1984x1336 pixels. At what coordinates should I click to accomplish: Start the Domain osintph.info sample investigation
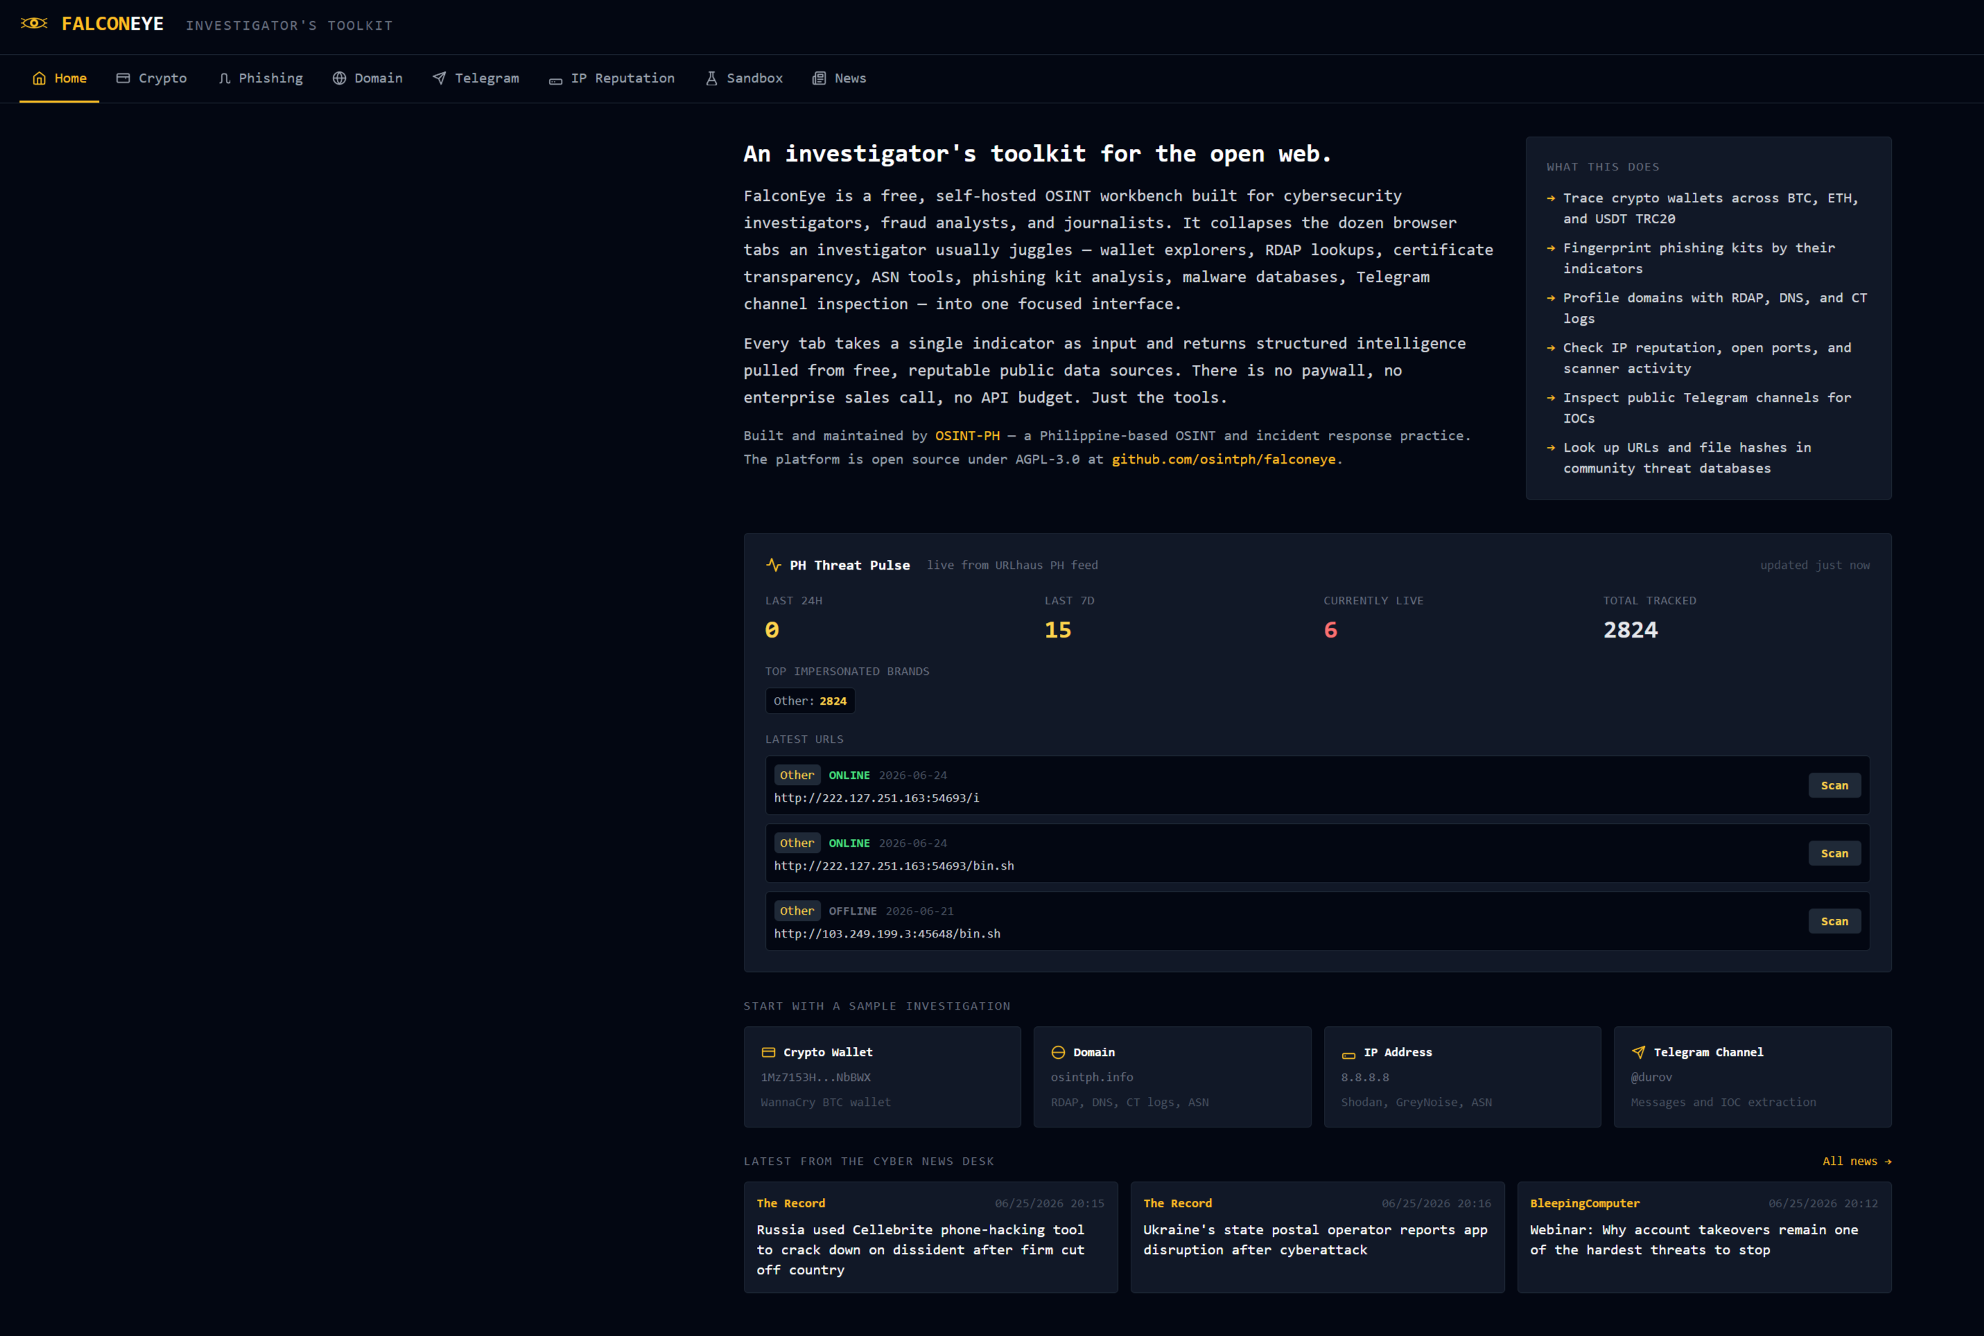pos(1172,1077)
